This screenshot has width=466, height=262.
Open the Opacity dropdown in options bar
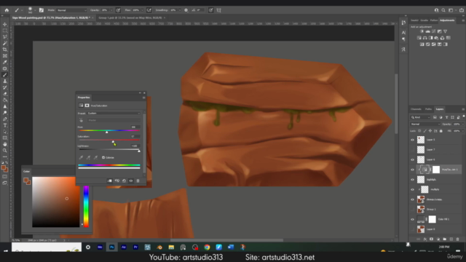[111, 10]
